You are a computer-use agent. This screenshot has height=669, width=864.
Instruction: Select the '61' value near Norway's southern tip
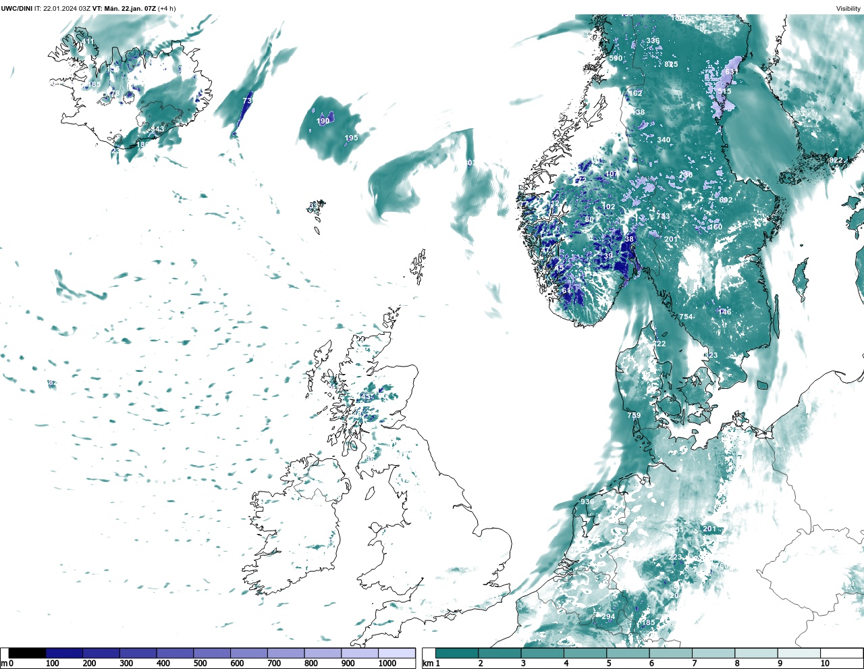coord(566,290)
